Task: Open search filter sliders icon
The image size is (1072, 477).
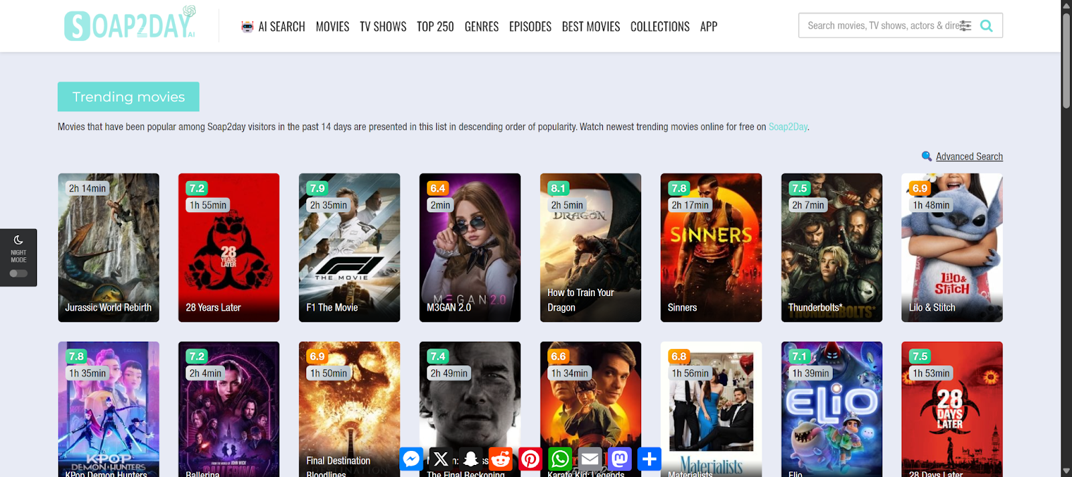Action: [965, 25]
